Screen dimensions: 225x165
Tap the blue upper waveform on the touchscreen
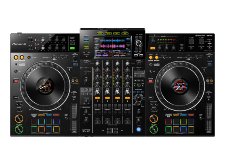pos(112,40)
